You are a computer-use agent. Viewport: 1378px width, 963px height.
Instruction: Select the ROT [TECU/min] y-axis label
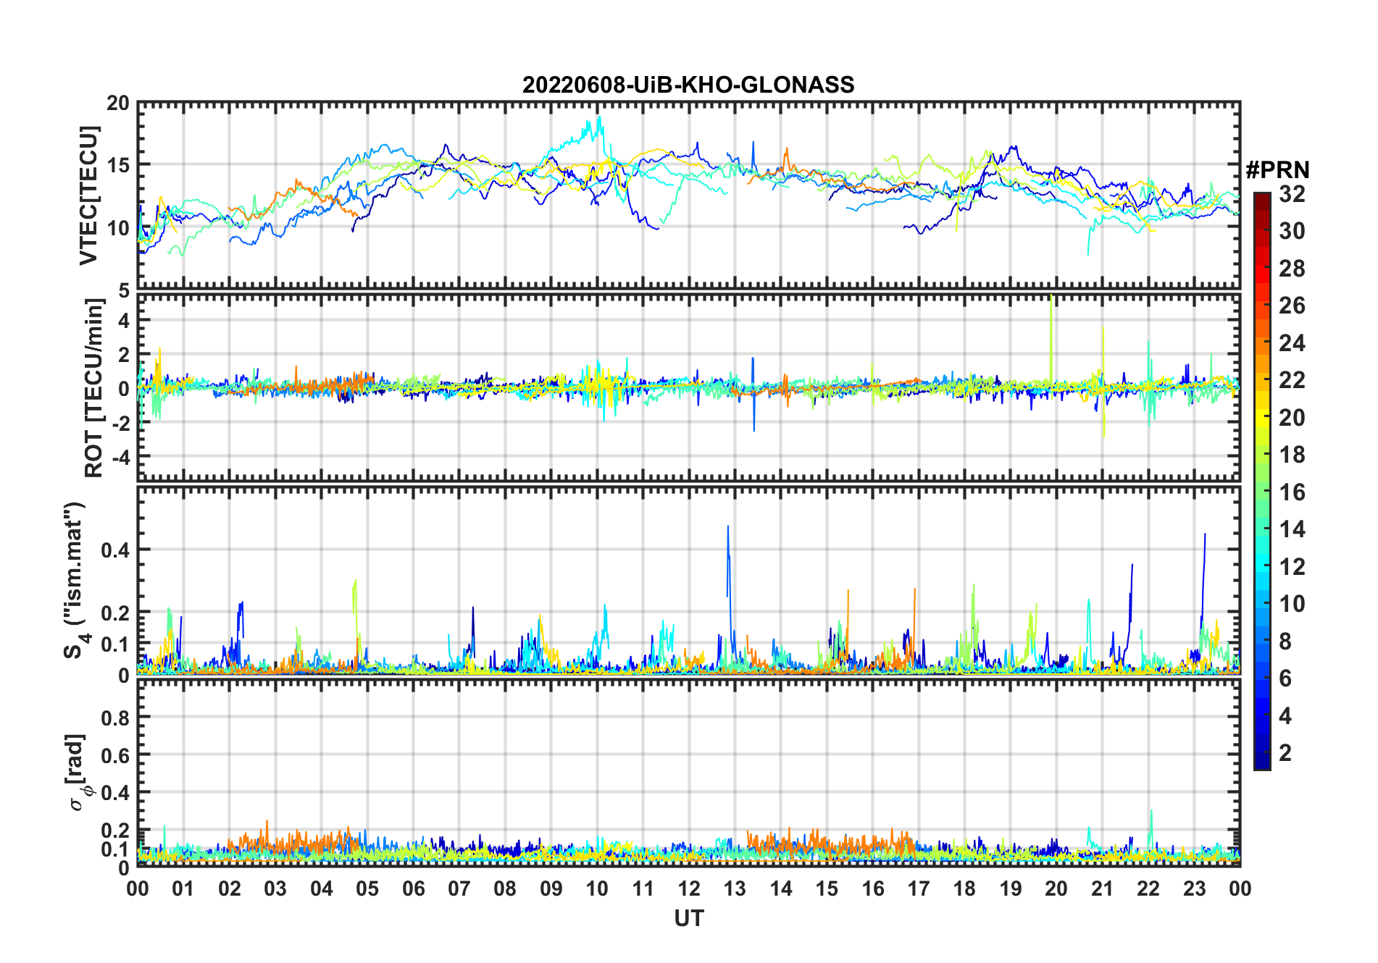point(94,387)
